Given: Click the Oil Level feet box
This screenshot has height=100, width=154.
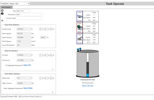Looking at the screenshot, I should 41,55.
